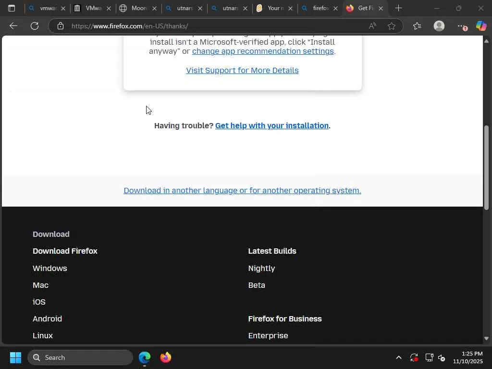
Task: Open the Windows Start menu
Action: 16,357
